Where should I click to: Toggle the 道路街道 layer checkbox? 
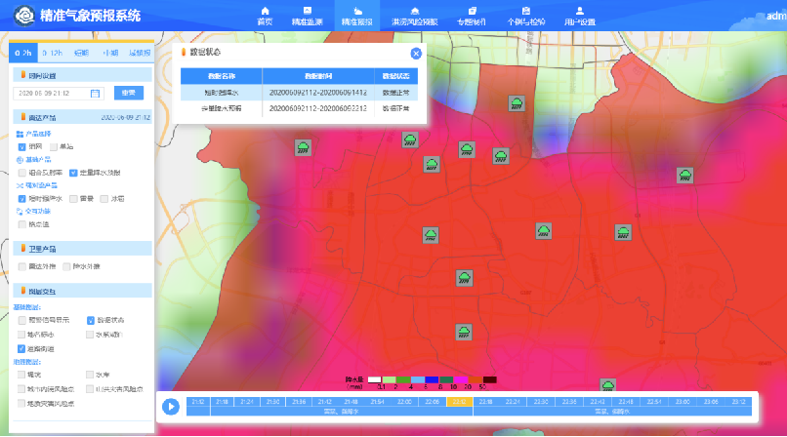tap(22, 348)
